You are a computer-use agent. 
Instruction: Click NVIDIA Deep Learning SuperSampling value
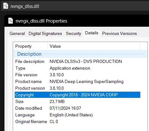[x=87, y=82]
